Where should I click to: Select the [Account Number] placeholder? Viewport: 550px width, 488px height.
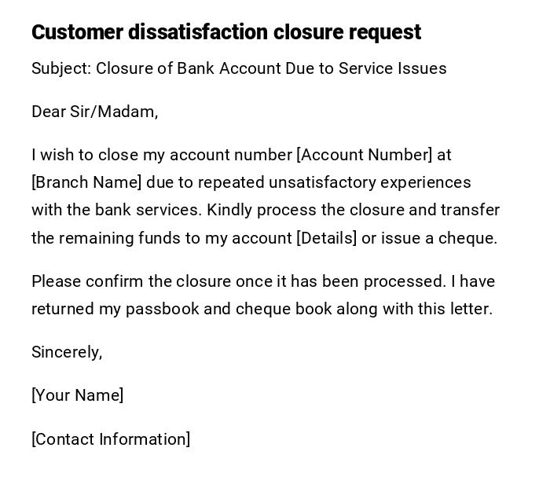[364, 155]
